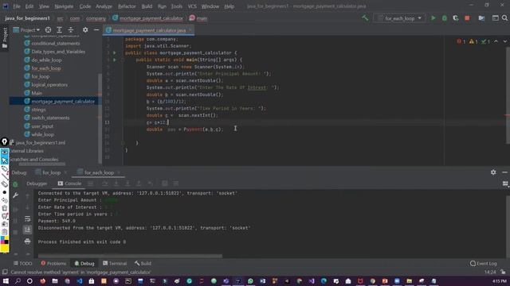Click console horizontal scrollbar

coord(130,256)
